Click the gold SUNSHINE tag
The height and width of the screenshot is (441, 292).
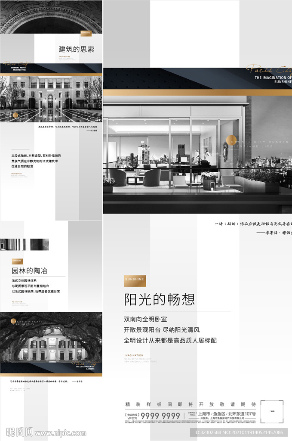click(135, 280)
